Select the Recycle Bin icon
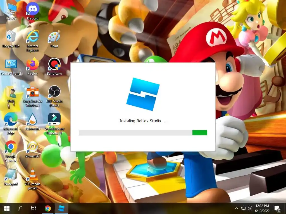This screenshot has height=214, width=286. tap(11, 39)
